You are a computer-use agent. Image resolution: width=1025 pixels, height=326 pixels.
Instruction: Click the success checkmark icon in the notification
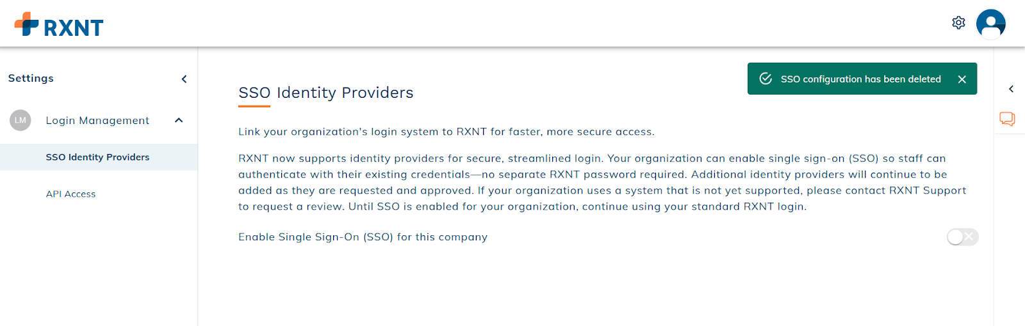tap(766, 79)
